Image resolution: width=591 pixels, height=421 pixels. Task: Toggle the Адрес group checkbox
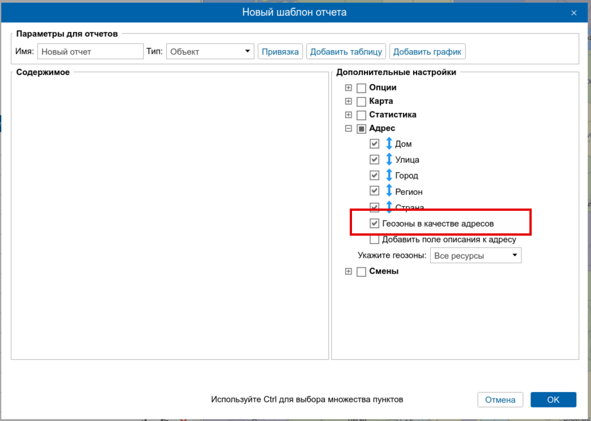(x=362, y=129)
